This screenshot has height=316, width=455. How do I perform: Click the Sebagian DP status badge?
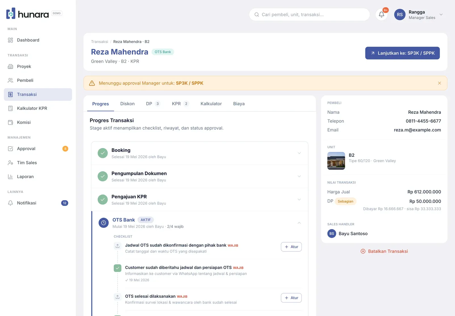click(x=346, y=201)
